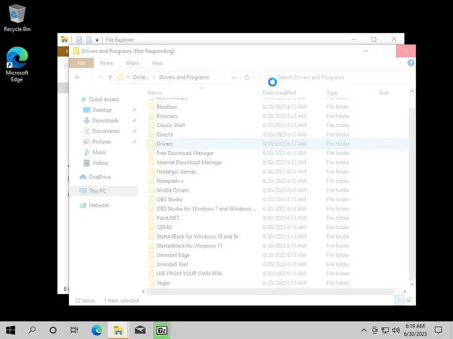Sort by the Size column header
This screenshot has height=339, width=453.
(x=384, y=93)
